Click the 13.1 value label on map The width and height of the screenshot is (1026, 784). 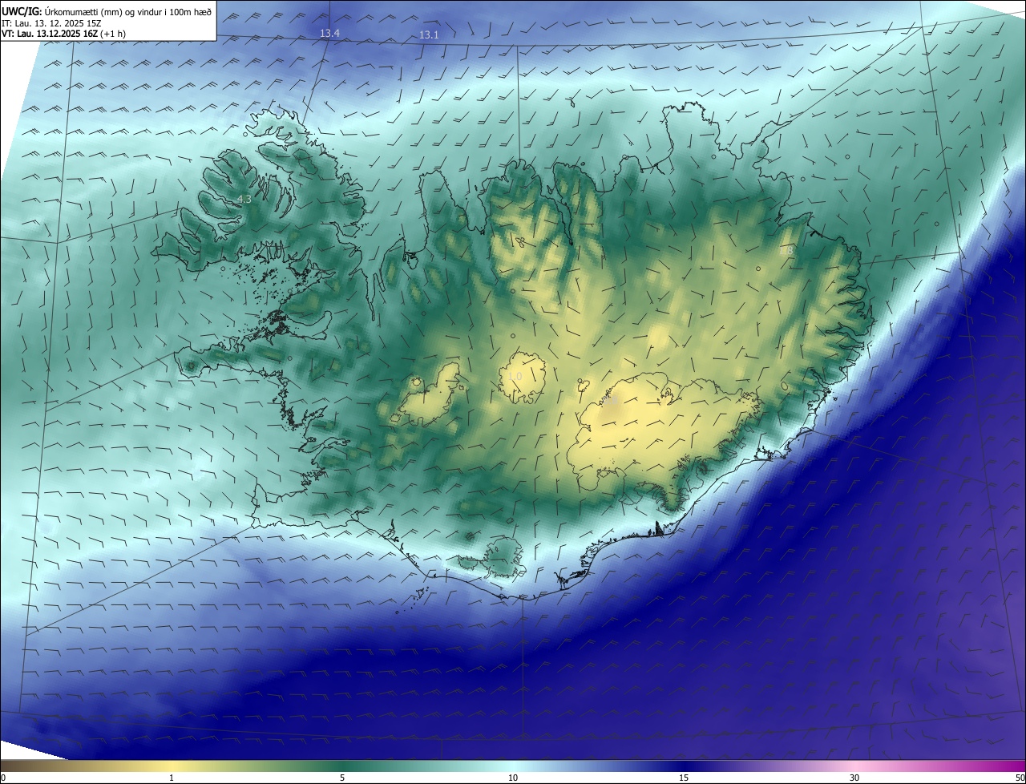[429, 35]
